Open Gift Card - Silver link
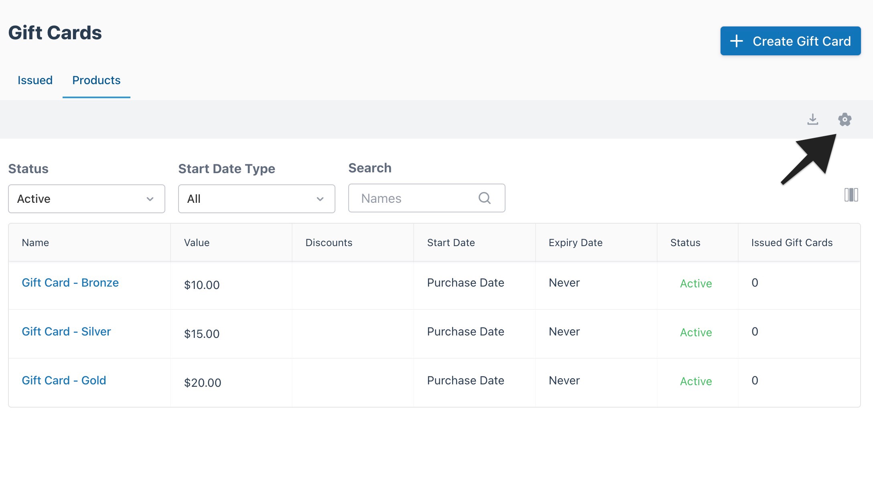This screenshot has width=873, height=501. (x=66, y=331)
